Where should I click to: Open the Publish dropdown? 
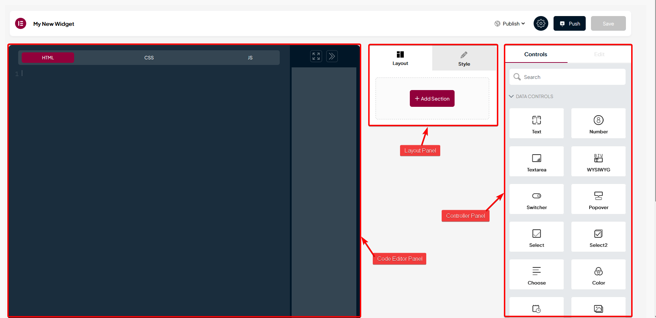(509, 24)
